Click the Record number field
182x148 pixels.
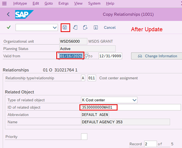[150, 144]
